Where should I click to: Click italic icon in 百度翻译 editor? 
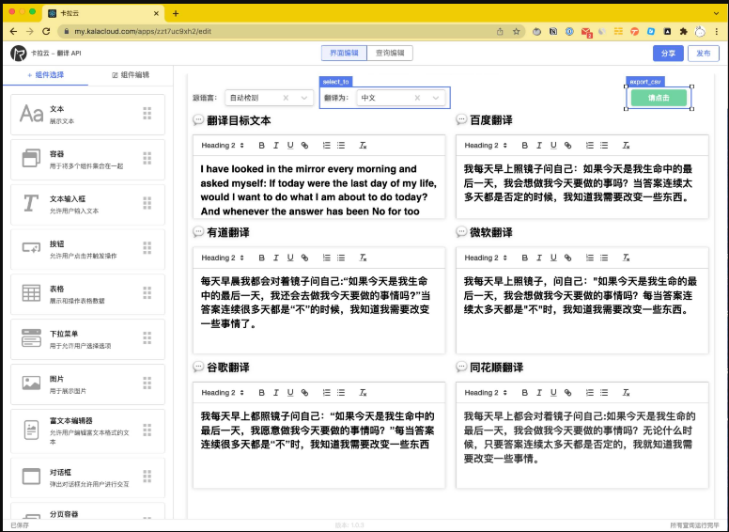click(x=539, y=146)
